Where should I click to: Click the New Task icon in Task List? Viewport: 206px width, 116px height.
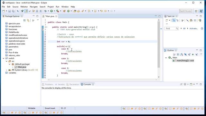(167, 20)
